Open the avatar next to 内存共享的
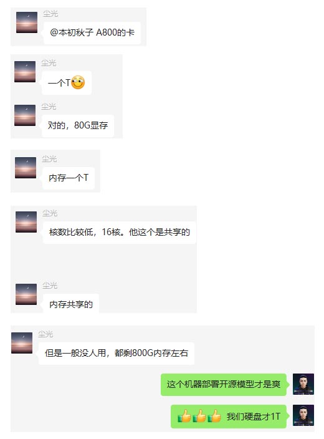This screenshot has width=324, height=439. 26,294
